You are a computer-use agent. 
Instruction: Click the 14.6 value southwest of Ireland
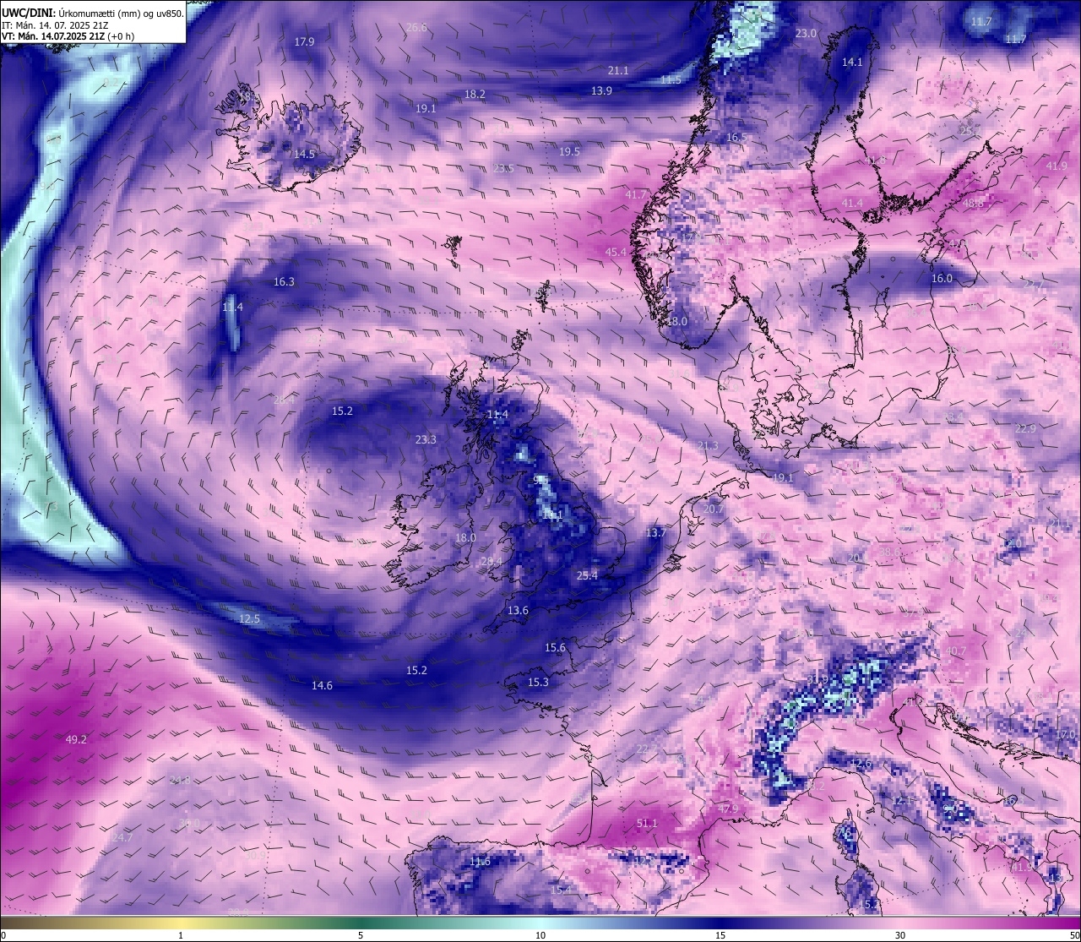[322, 685]
